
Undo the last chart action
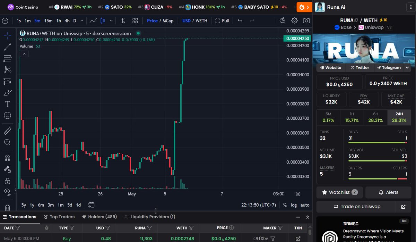coord(240,21)
